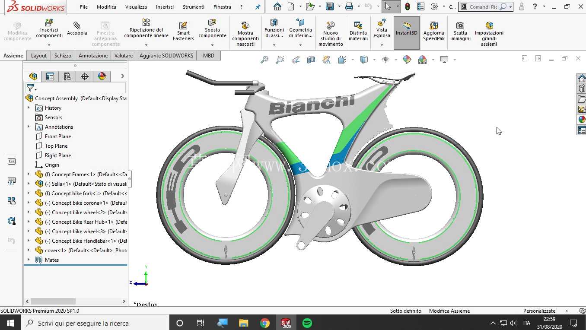
Task: Expand hidden FeatureManager tabs chevron
Action: pos(122,76)
